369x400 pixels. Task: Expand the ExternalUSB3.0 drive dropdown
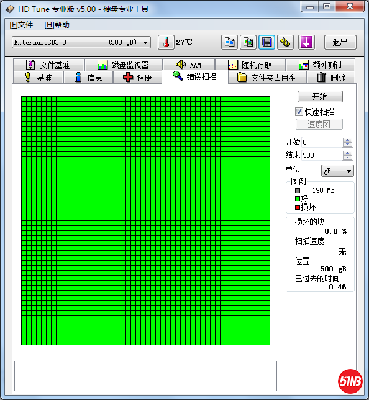pos(145,42)
